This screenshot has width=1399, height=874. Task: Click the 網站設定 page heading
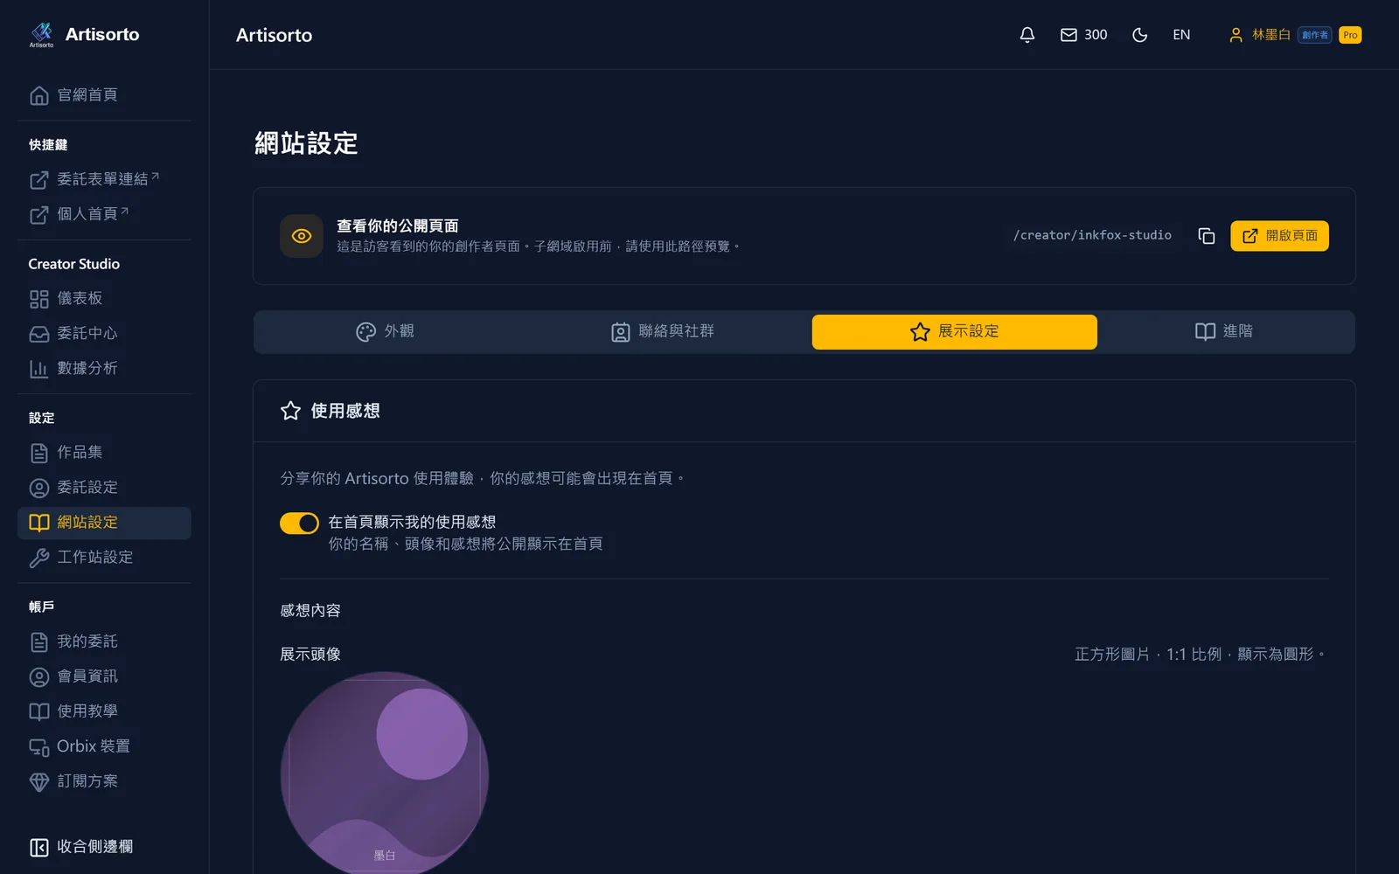pyautogui.click(x=306, y=143)
